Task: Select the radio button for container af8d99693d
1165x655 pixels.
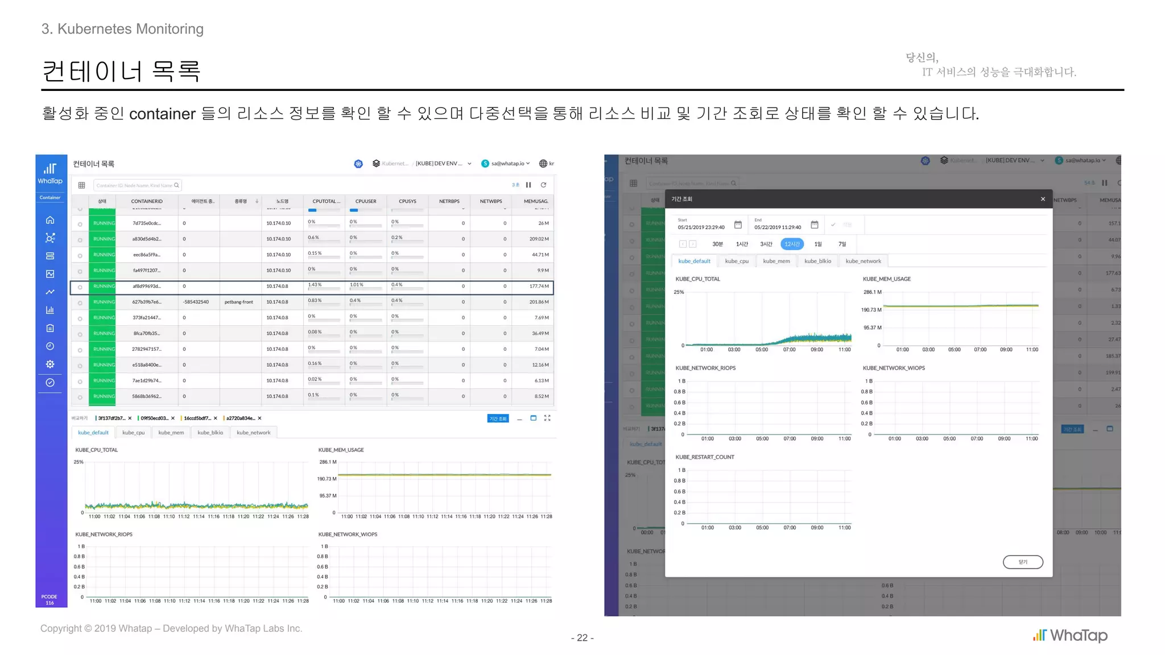Action: (x=80, y=287)
